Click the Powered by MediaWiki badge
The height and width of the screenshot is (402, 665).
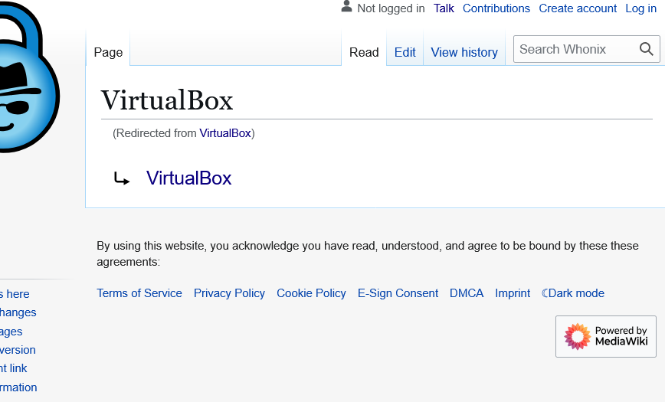point(605,336)
